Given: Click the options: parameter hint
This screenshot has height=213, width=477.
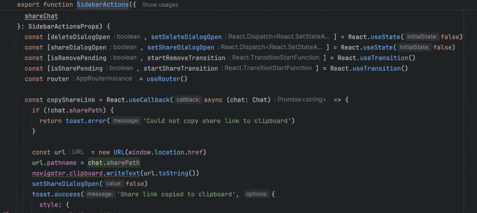Looking at the screenshot, I should [257, 194].
